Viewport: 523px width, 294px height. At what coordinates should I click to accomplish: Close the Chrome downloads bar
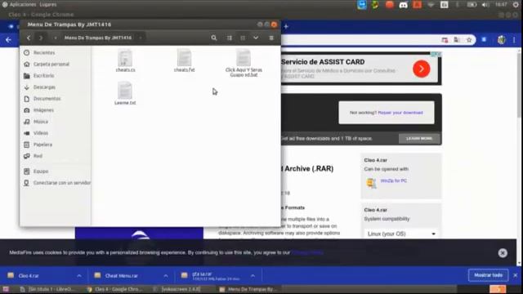pyautogui.click(x=516, y=275)
